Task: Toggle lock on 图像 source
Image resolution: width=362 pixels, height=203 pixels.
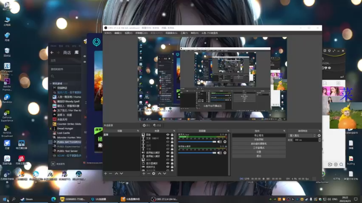Action: [x=172, y=135]
